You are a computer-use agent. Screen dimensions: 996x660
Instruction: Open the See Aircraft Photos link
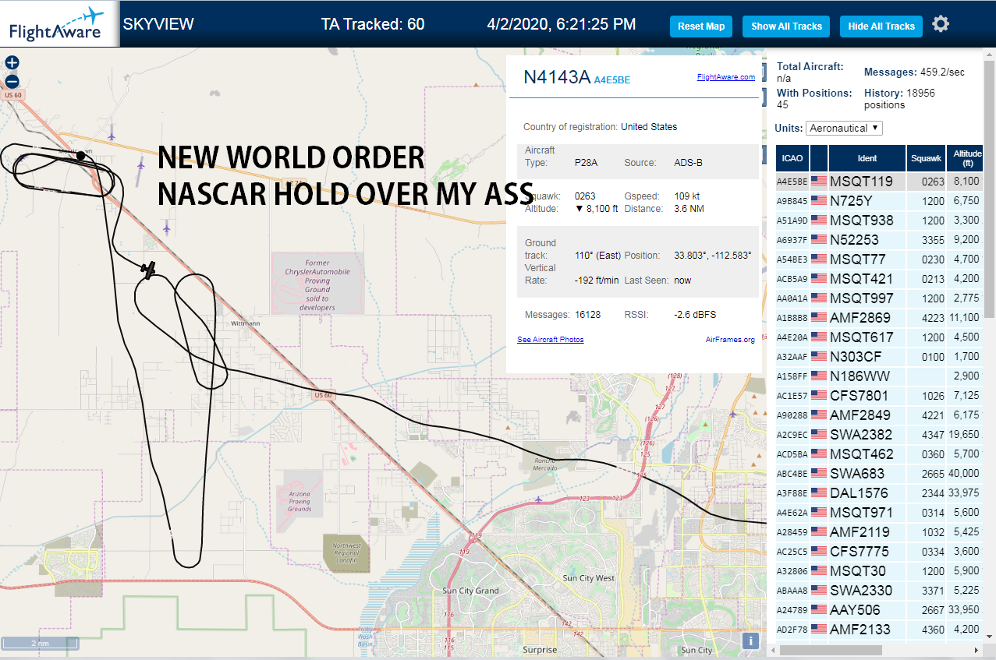click(x=550, y=340)
